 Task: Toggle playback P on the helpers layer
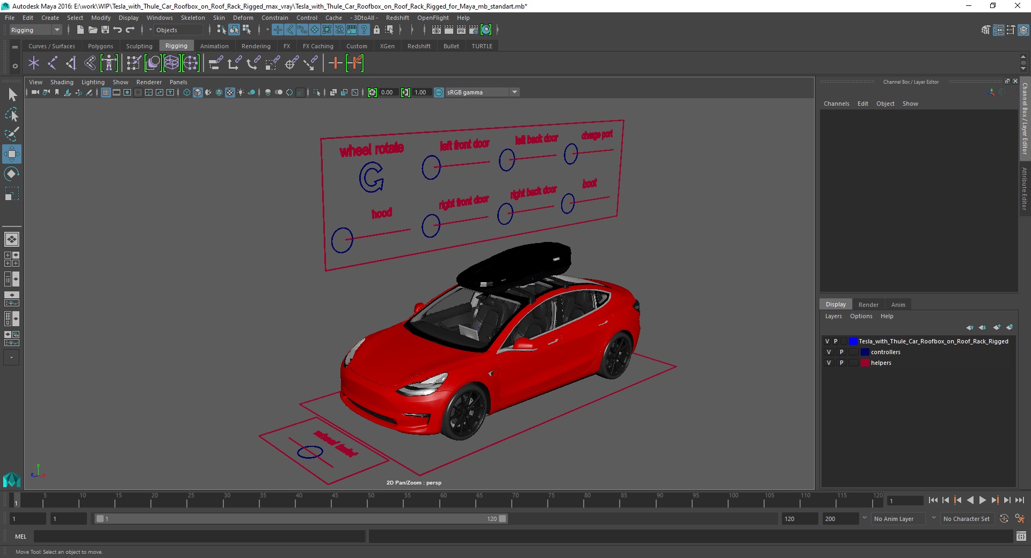[x=841, y=363]
